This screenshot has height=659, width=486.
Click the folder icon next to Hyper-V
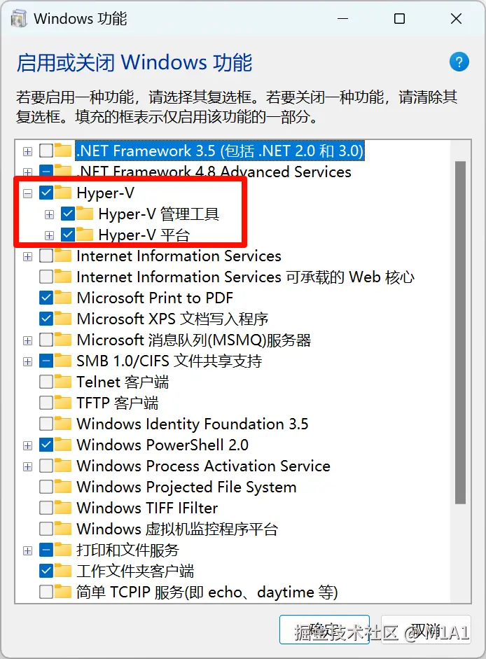pos(64,193)
